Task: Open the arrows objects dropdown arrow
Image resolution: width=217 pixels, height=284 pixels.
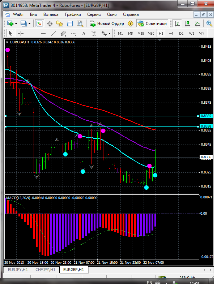Action: (109, 34)
